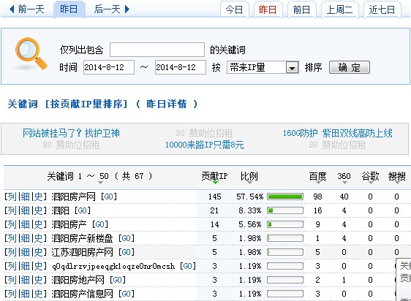Open the 带来IP量 sort dropdown
This screenshot has height=301, width=411.
(x=263, y=67)
